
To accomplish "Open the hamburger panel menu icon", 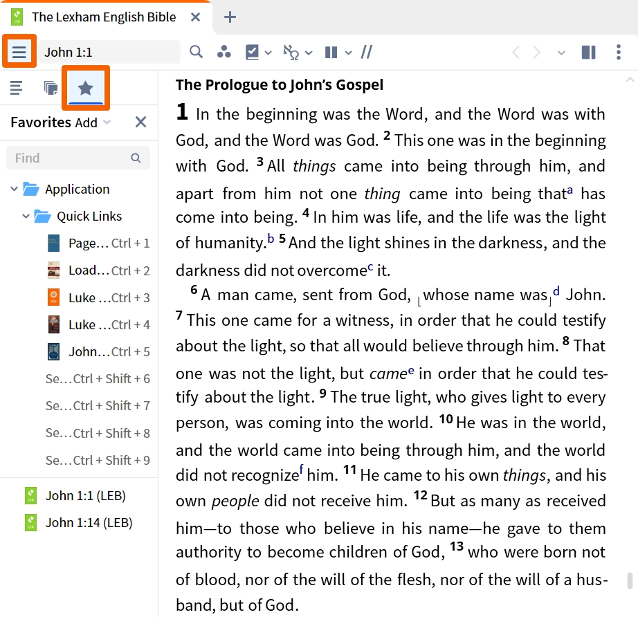I will 19,52.
